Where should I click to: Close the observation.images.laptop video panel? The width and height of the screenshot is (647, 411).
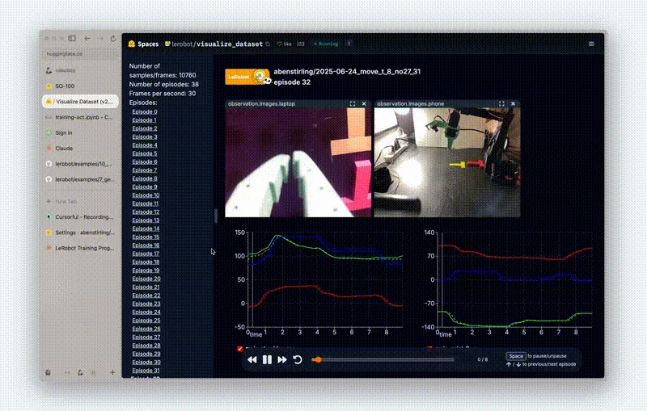pos(364,104)
